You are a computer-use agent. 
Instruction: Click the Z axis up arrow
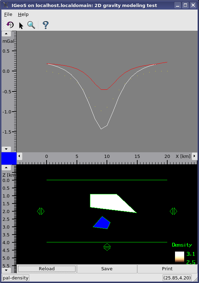coord(6,167)
